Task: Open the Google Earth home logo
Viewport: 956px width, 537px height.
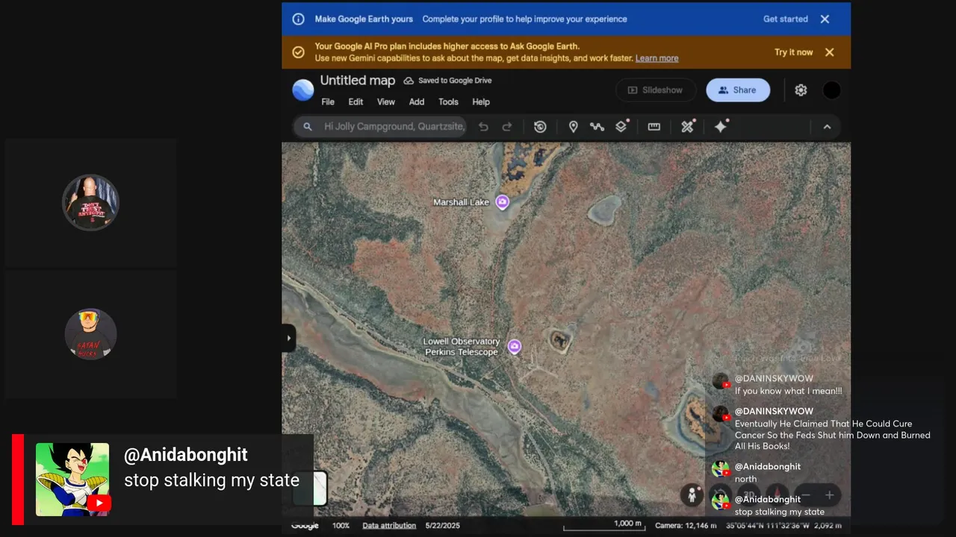Action: pos(302,90)
